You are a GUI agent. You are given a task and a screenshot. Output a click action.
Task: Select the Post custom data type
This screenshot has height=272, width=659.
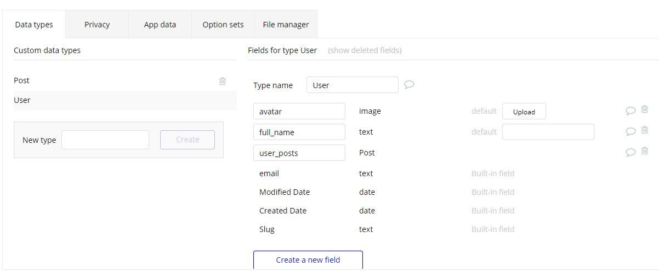(x=22, y=80)
